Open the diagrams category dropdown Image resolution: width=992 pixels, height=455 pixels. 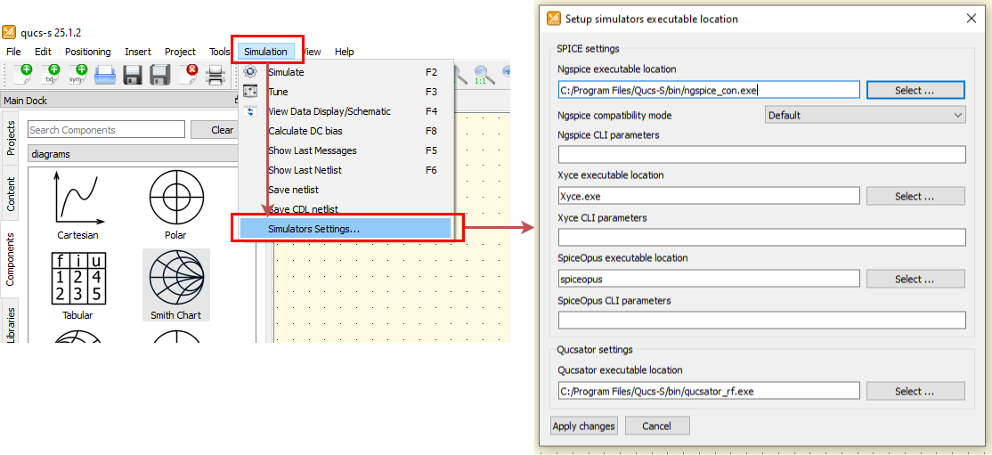pyautogui.click(x=134, y=154)
